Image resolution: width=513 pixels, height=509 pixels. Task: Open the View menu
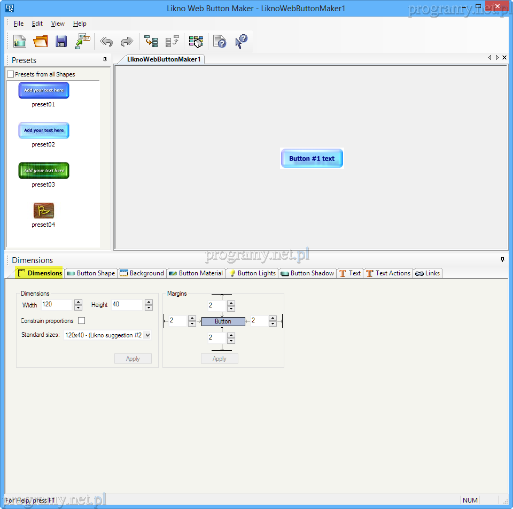[58, 24]
